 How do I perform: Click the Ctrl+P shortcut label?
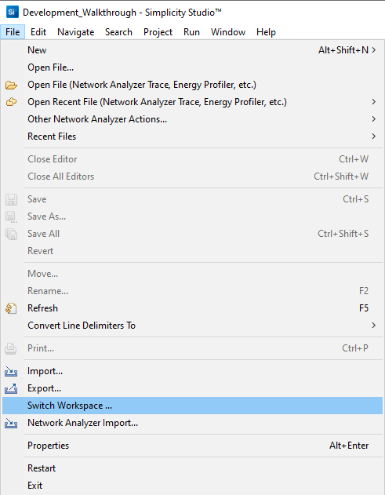coord(355,348)
